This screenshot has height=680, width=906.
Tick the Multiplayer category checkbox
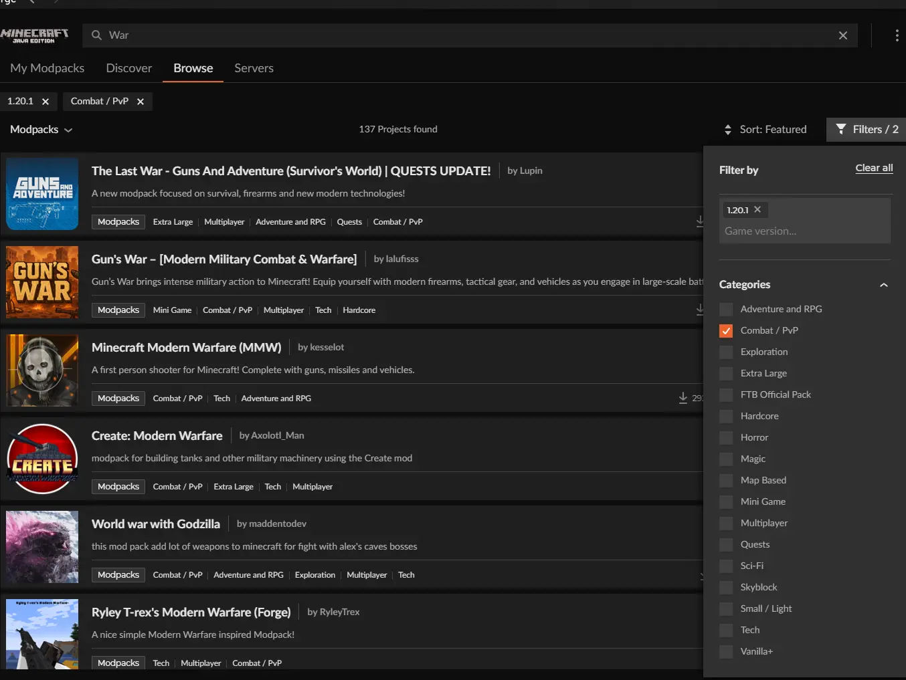click(x=726, y=523)
